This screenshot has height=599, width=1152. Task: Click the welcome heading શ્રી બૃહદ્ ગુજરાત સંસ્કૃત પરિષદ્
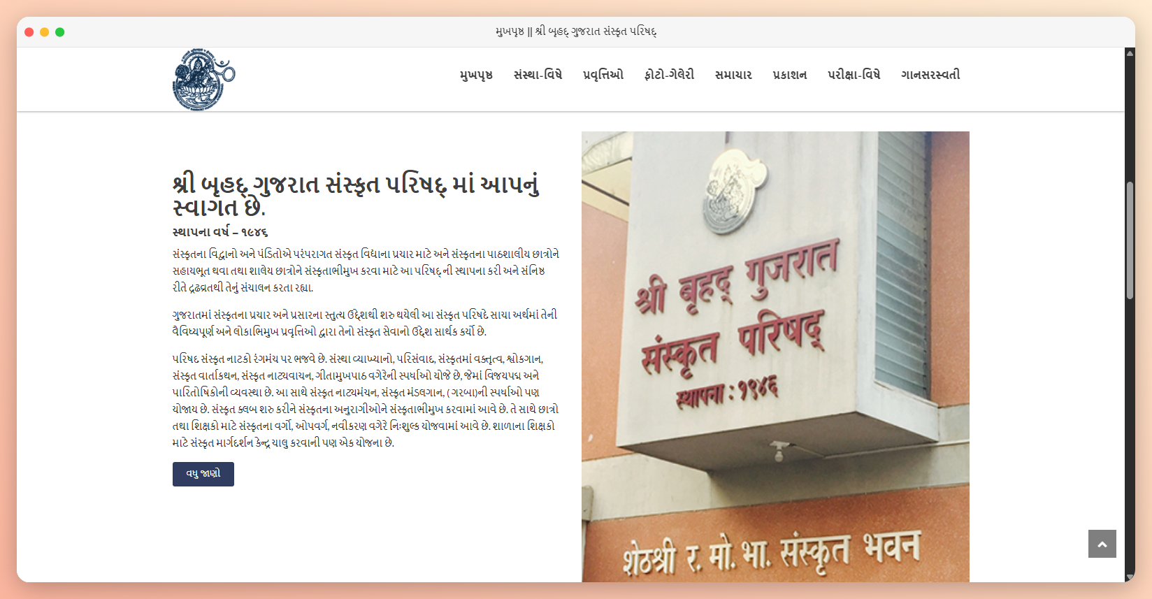[356, 196]
